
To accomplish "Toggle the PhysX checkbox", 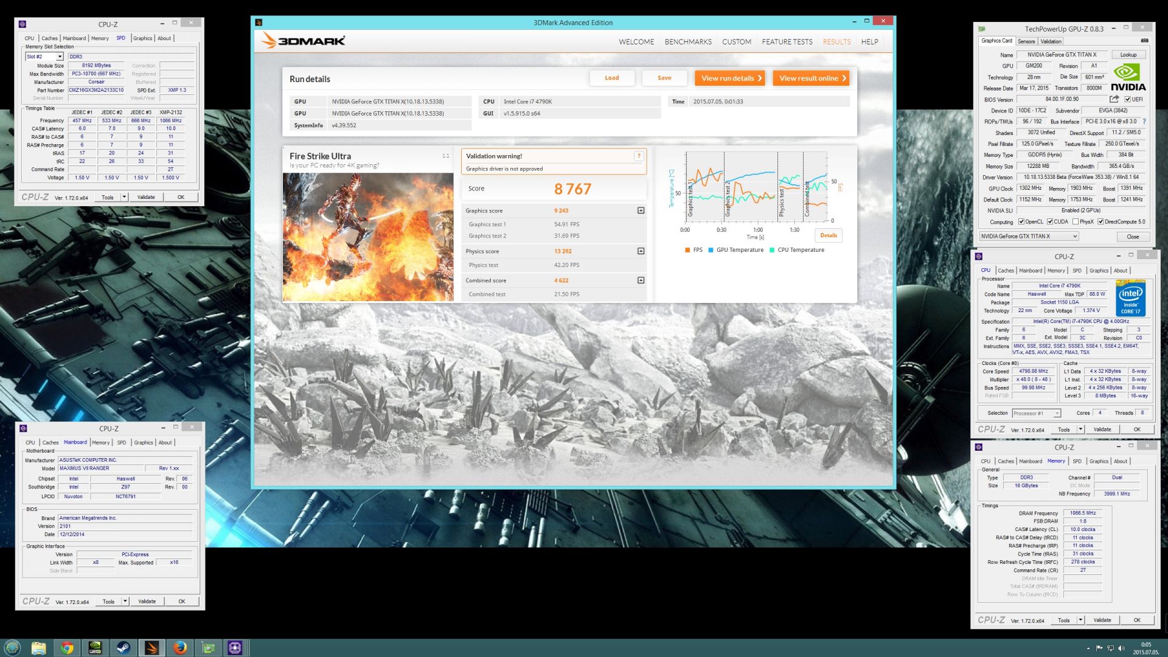I will click(1076, 221).
